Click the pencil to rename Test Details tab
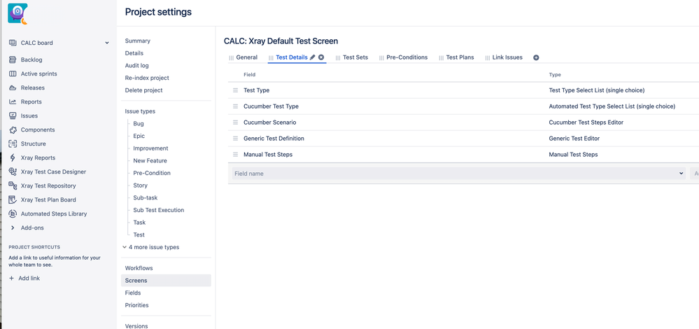This screenshot has height=329, width=699. (x=313, y=57)
